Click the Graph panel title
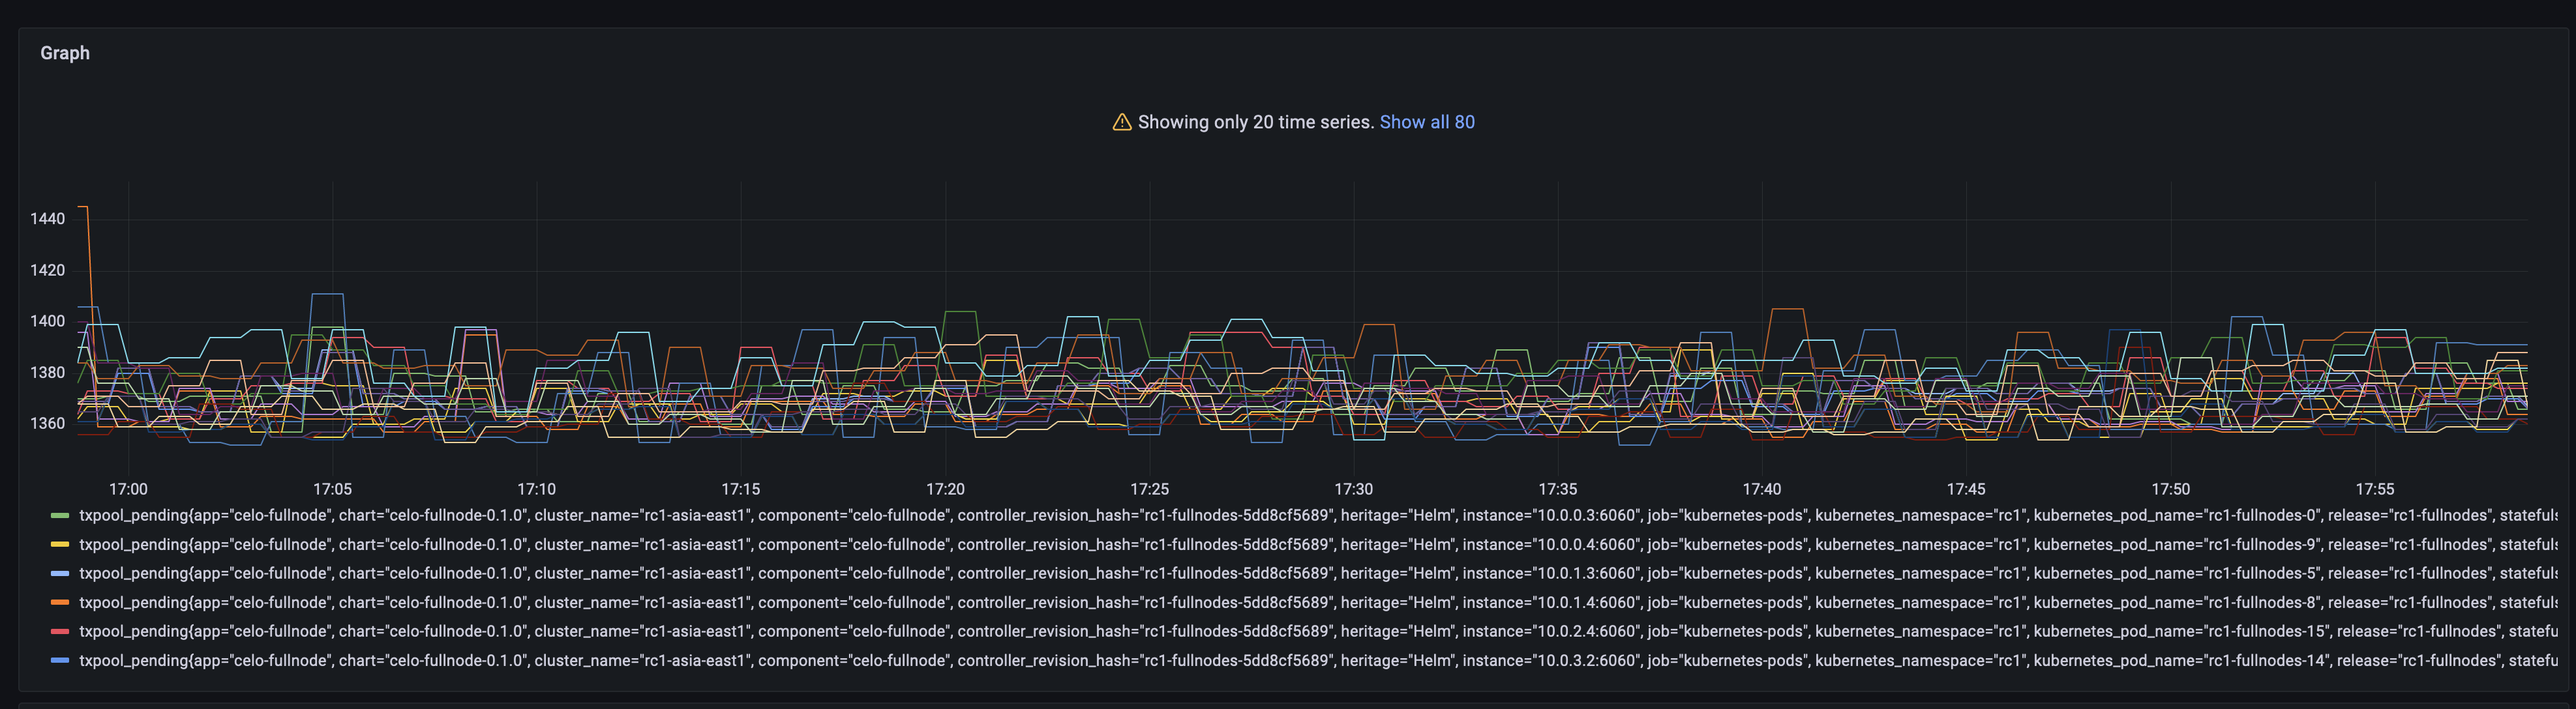The height and width of the screenshot is (709, 2576). coord(65,53)
